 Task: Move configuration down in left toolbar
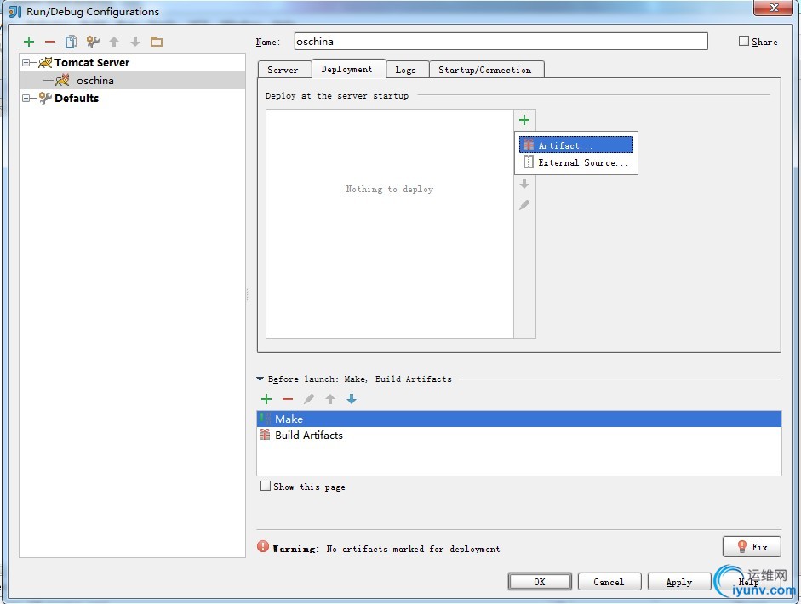(x=134, y=42)
